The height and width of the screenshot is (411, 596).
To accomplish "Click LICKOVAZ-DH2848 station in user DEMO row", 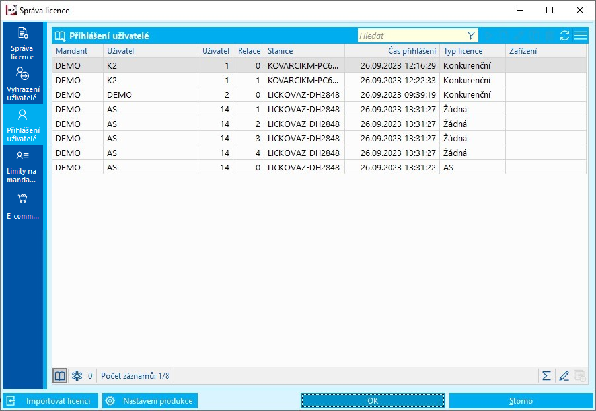I will tap(304, 94).
